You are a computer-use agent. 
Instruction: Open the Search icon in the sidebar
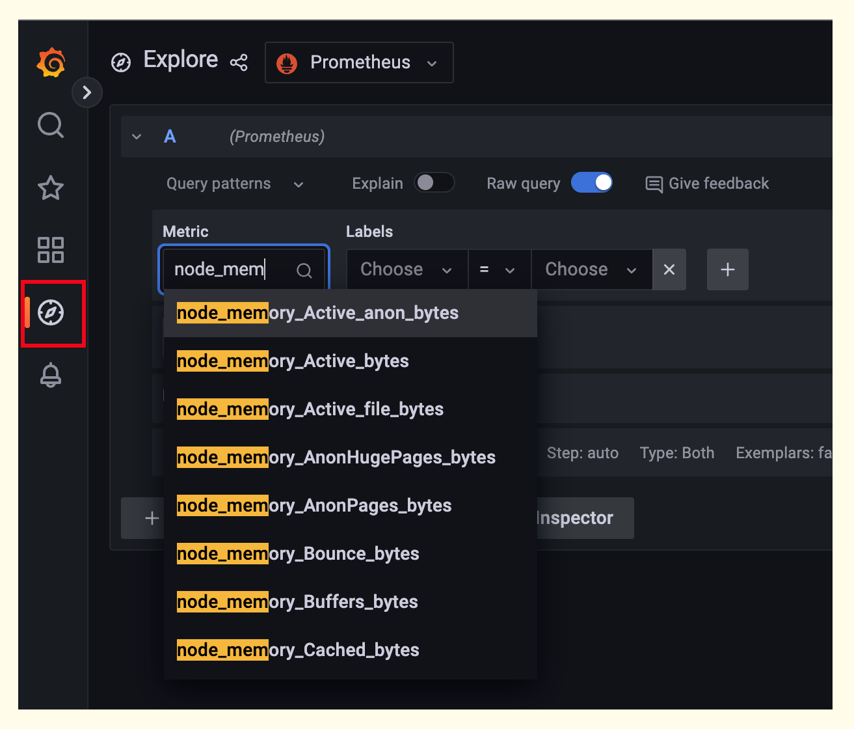[51, 125]
